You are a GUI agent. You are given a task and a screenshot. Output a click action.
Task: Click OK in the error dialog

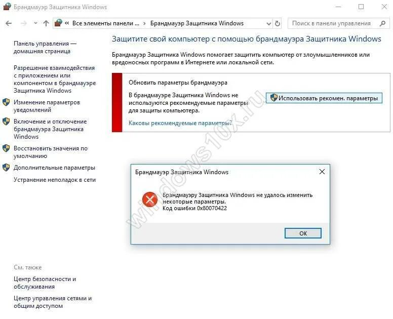(303, 233)
